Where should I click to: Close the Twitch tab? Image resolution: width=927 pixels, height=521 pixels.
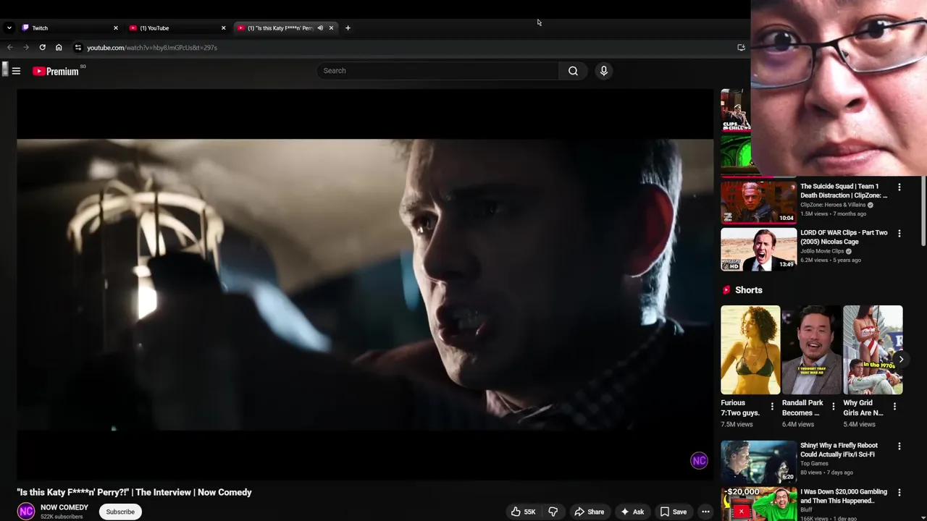tap(115, 28)
